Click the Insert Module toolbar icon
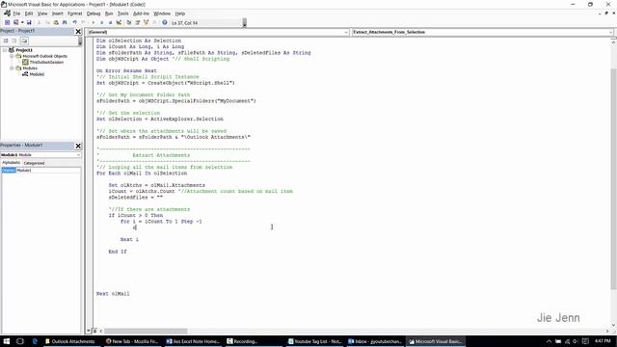 pos(15,23)
